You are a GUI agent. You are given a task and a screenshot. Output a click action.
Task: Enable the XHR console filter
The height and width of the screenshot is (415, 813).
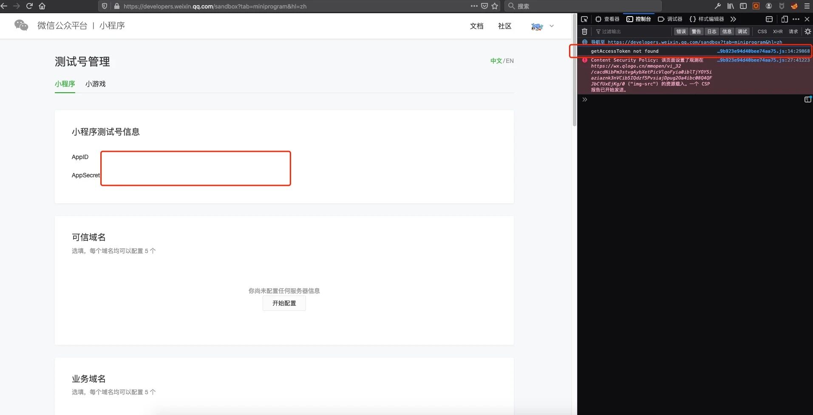(x=778, y=31)
